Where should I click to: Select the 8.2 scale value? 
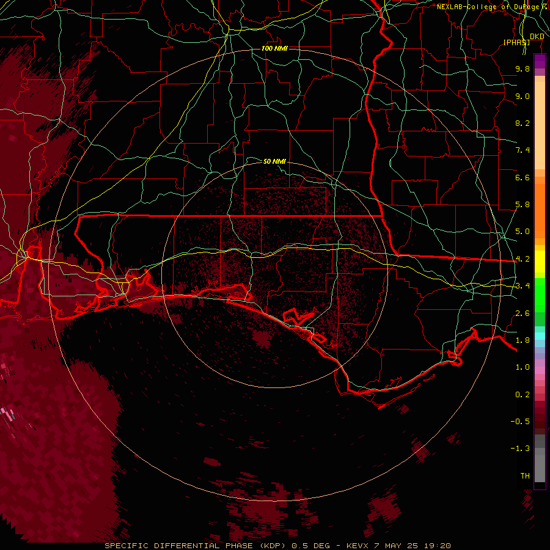coord(522,123)
